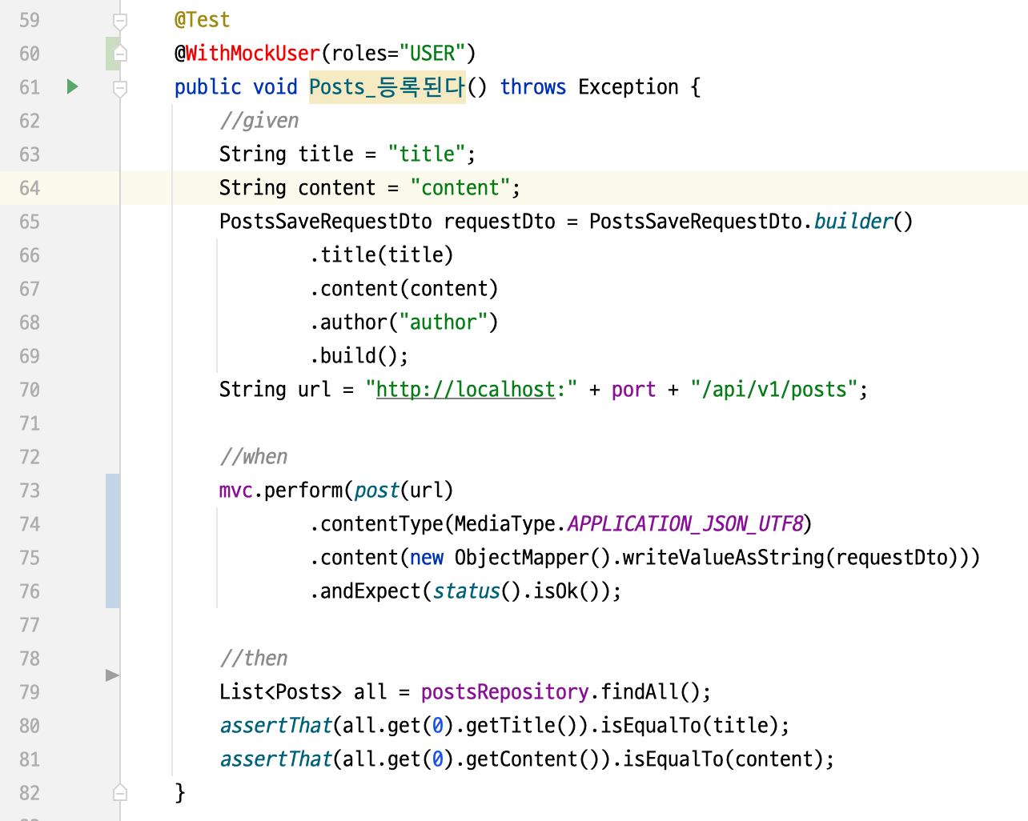This screenshot has height=821, width=1028.
Task: Click the isOk() call
Action: click(566, 591)
